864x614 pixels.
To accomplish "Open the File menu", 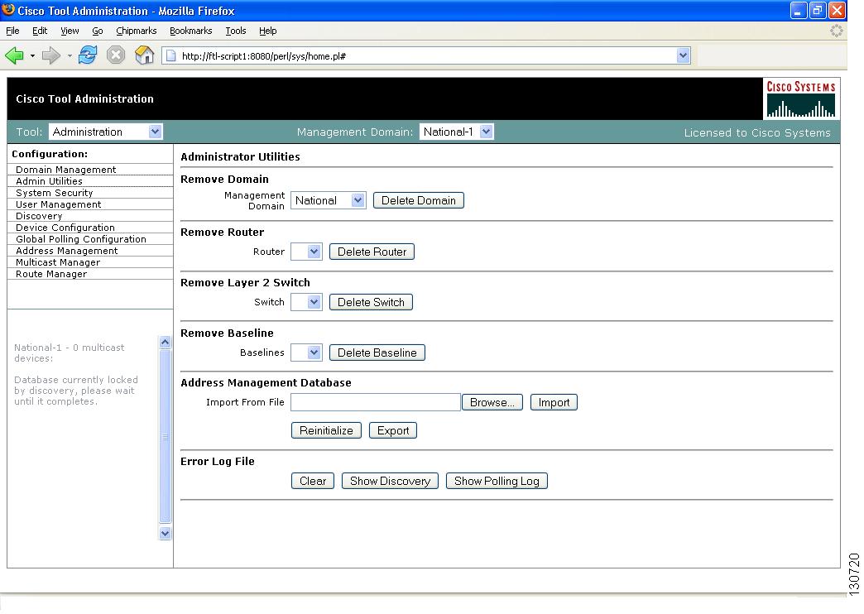I will click(x=12, y=31).
